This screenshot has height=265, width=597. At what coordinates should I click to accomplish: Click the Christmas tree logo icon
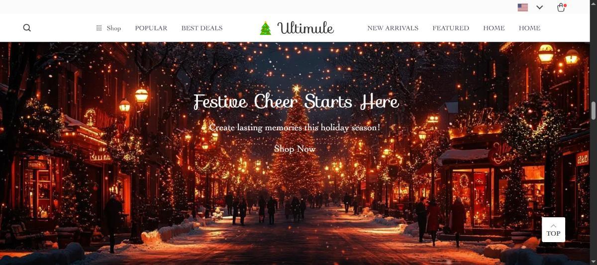click(x=266, y=28)
